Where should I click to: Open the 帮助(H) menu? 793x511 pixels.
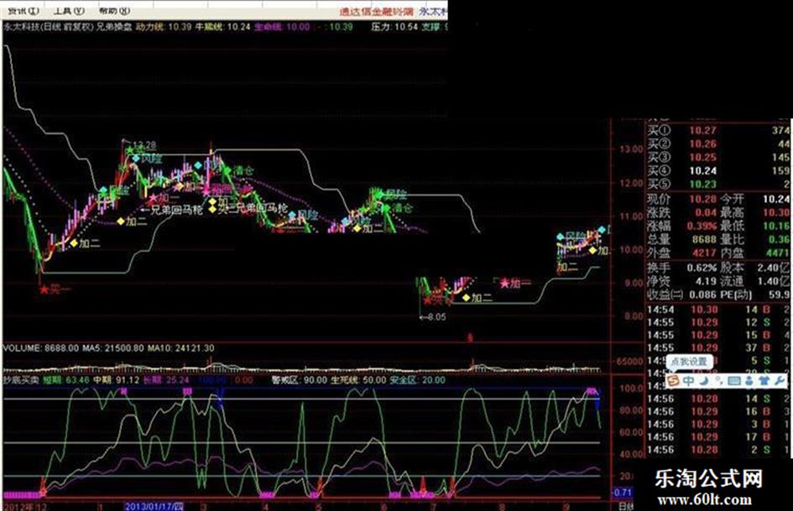point(114,10)
